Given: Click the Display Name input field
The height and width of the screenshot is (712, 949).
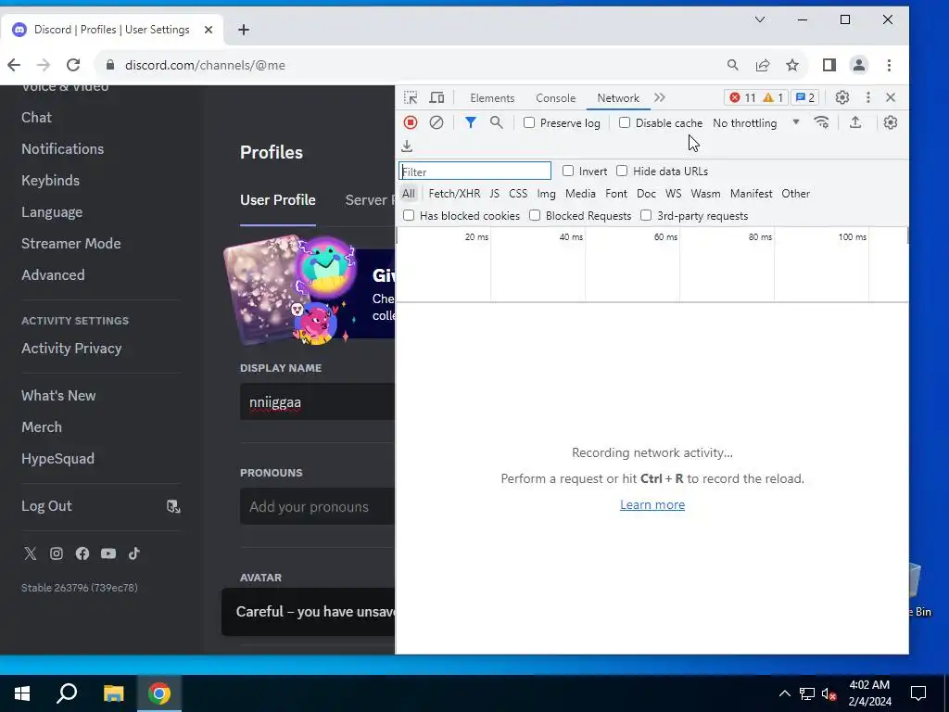Looking at the screenshot, I should click(x=317, y=402).
